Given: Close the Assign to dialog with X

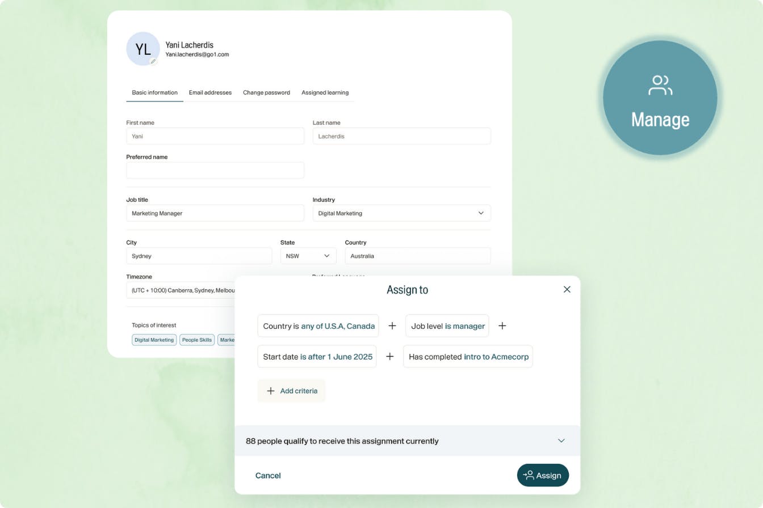Looking at the screenshot, I should [567, 289].
